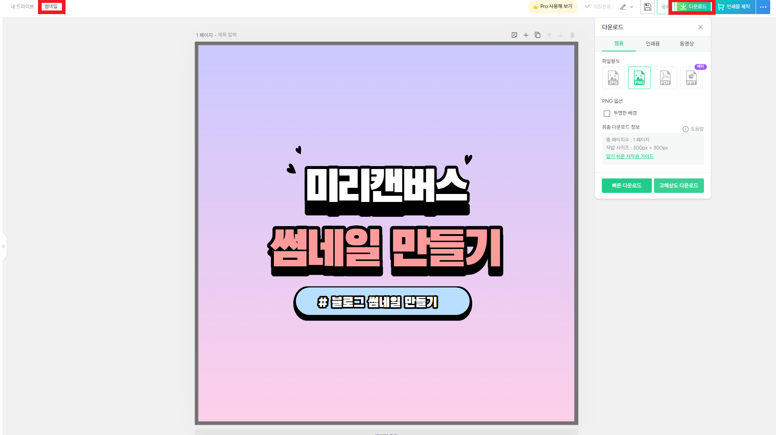The height and width of the screenshot is (435, 776).
Task: Collapse the left sidebar panel handle
Action: 4,246
